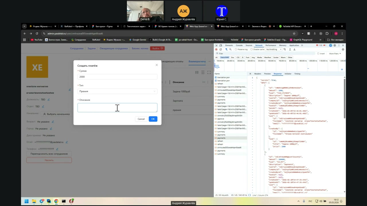Open the Headers tab of the request
This screenshot has height=206, width=367.
click(x=257, y=74)
